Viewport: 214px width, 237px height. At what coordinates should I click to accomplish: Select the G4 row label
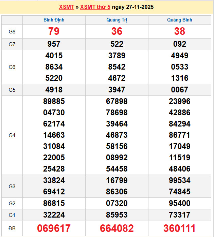pos(12,135)
